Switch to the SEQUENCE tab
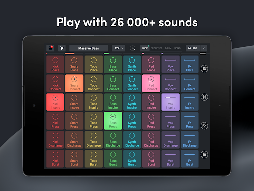Screen dimensions: 254x191 [156, 48]
